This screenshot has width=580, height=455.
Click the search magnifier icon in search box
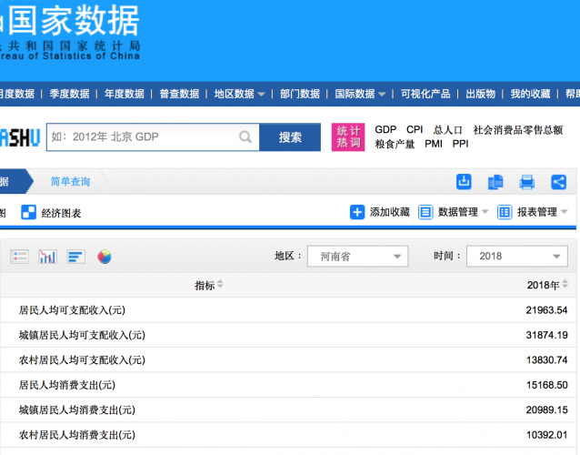point(245,137)
